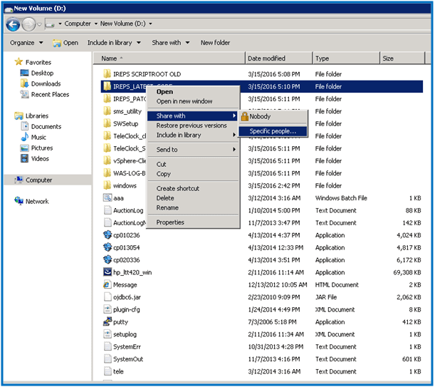The width and height of the screenshot is (435, 387).
Task: Click the JAR File type cell
Action: coord(326,297)
